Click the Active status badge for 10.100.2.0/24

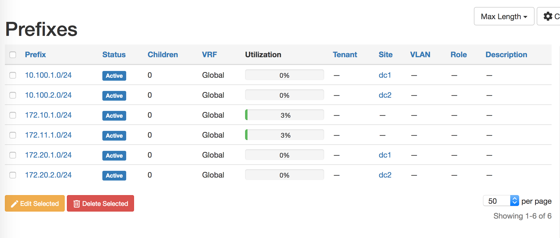(x=114, y=96)
